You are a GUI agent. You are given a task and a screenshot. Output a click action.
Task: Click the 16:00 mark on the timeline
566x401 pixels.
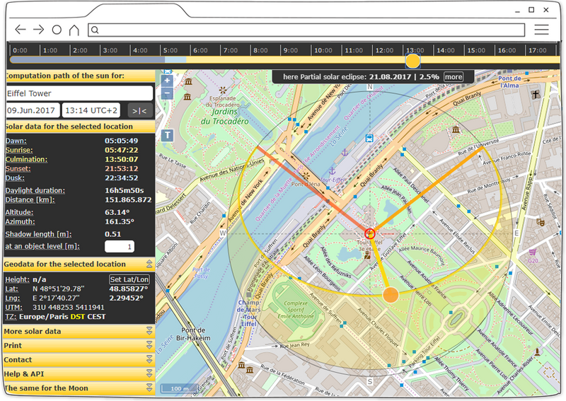click(x=507, y=50)
